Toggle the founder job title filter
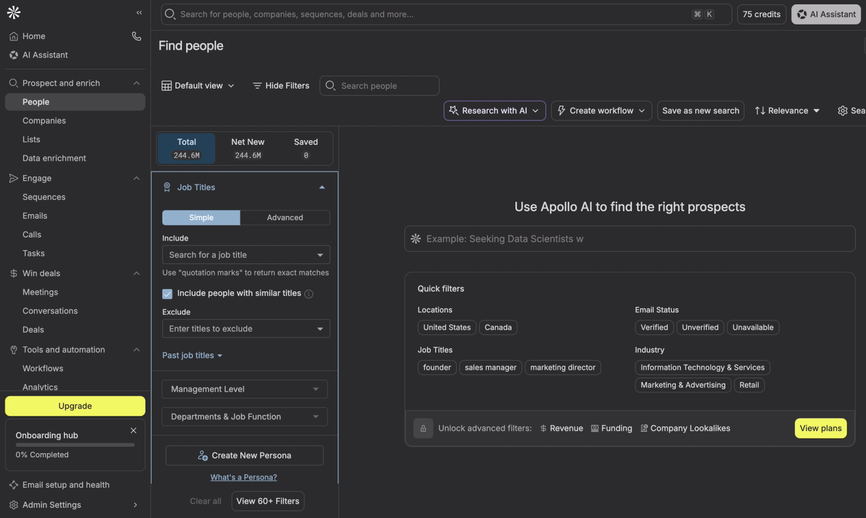 (x=437, y=368)
